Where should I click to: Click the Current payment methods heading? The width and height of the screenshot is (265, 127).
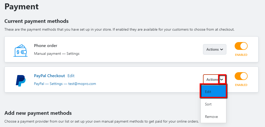tap(37, 21)
